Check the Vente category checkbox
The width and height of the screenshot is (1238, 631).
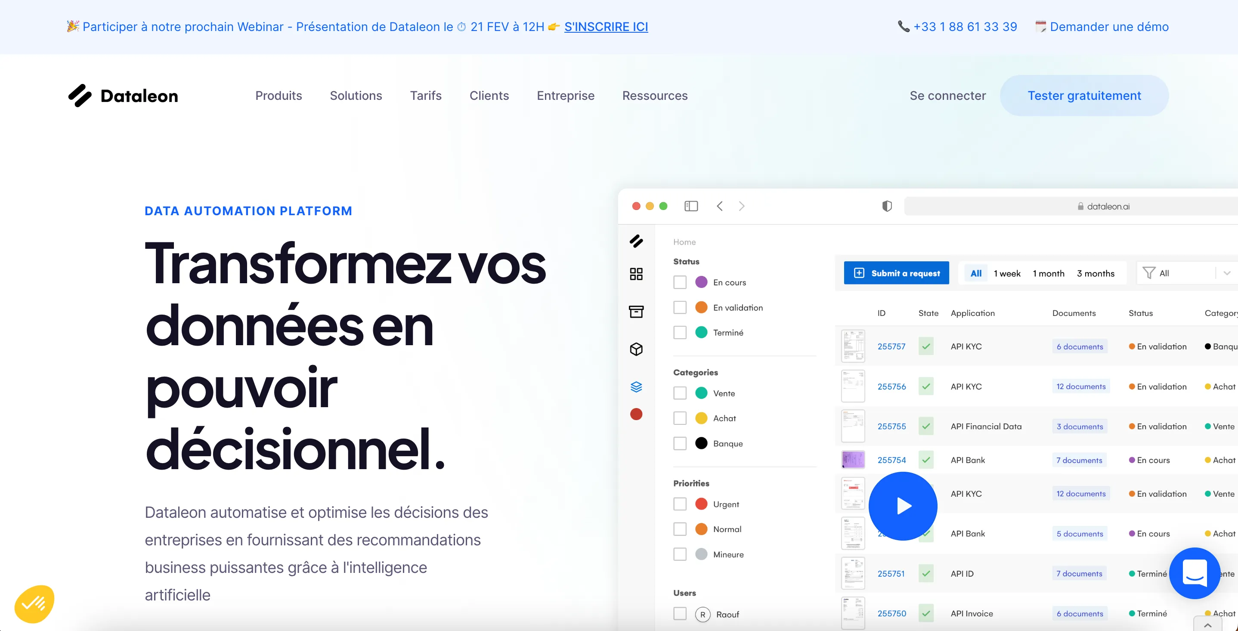point(680,393)
